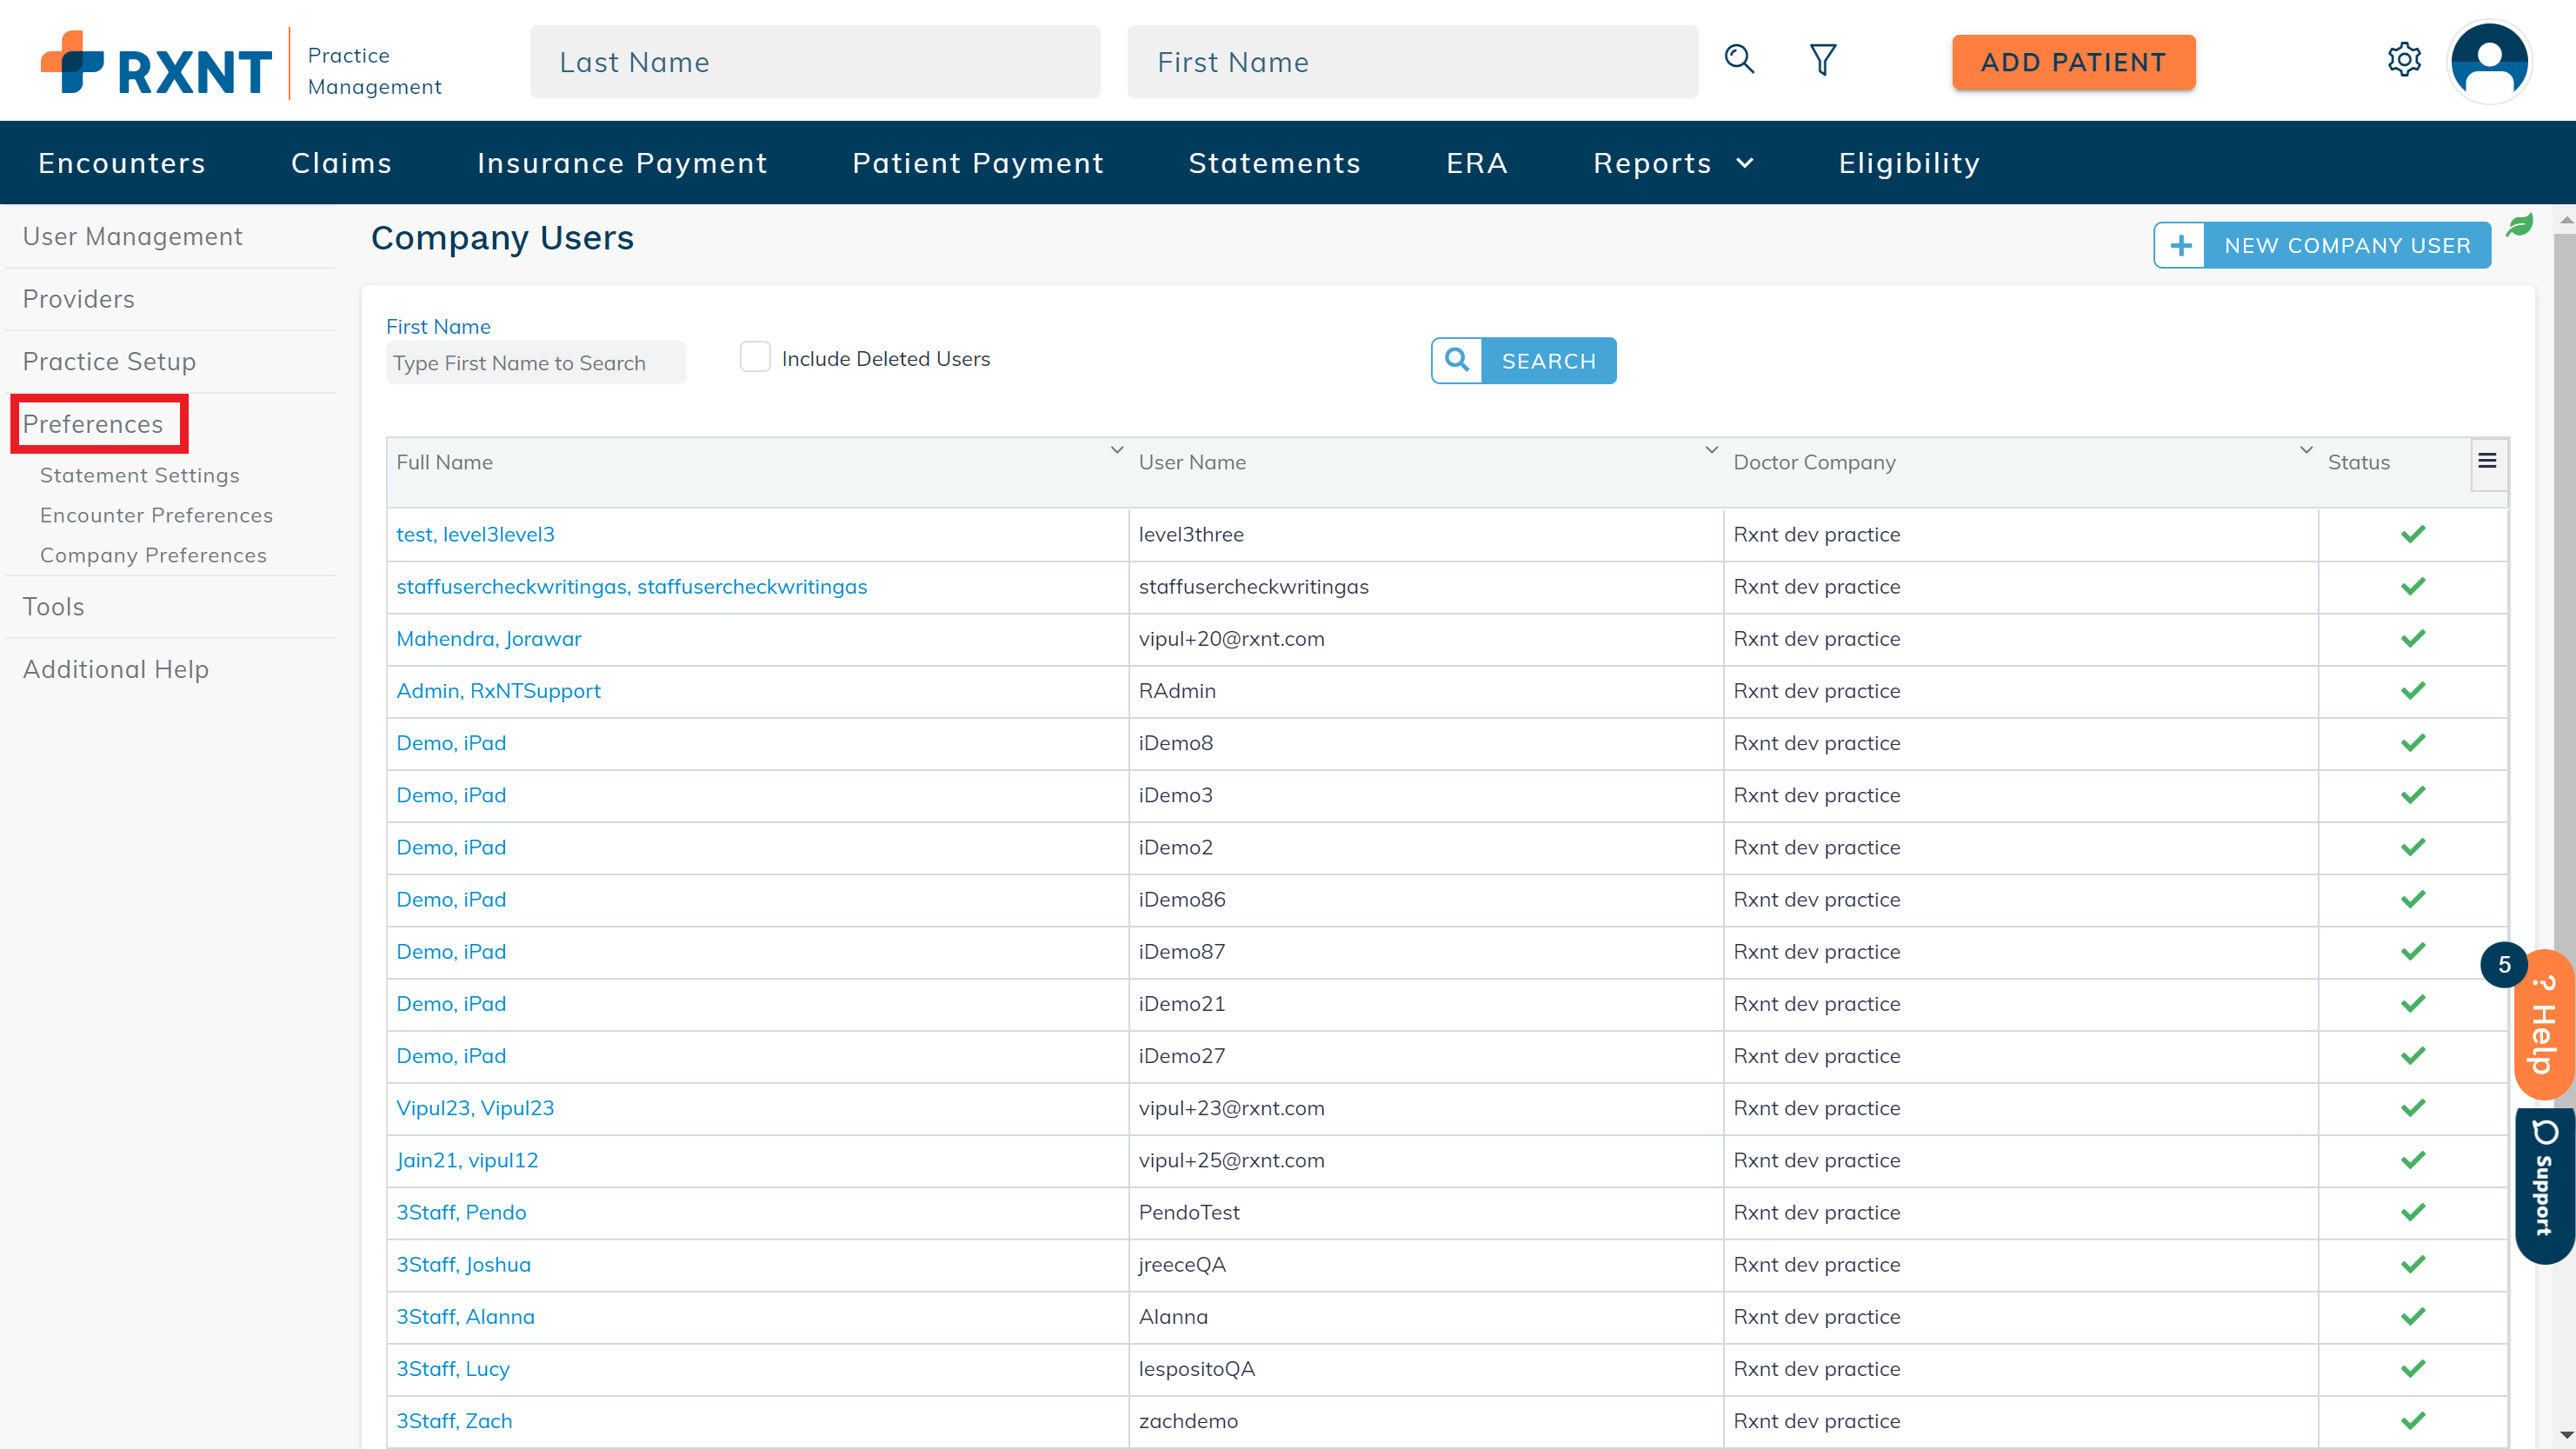
Task: Open user 3Staff, Joshua
Action: click(463, 1264)
